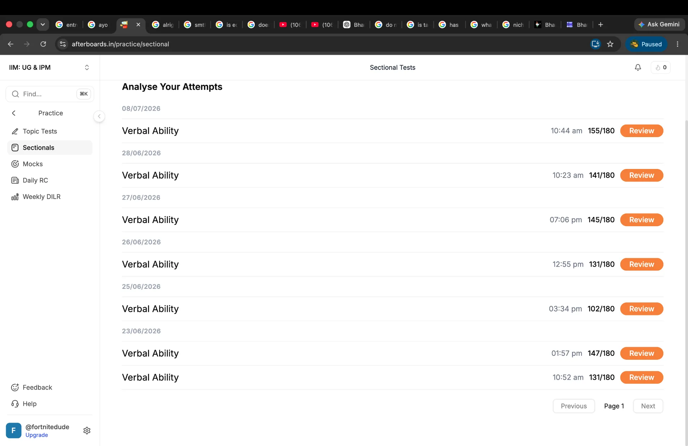This screenshot has width=688, height=446.
Task: Focus the Find search field
Action: [x=49, y=94]
